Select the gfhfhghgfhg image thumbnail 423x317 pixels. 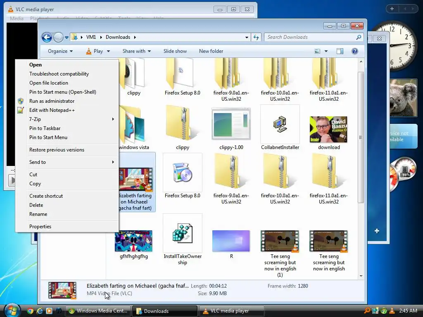[134, 241]
